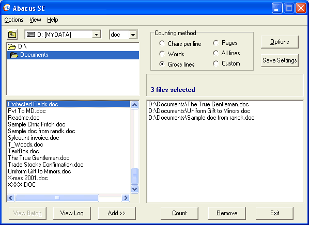
Task: Click file list scroll down arrow
Action: point(134,189)
